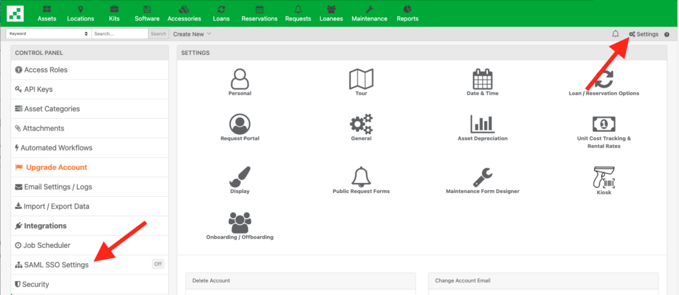Open the Software section
The width and height of the screenshot is (679, 295).
147,13
